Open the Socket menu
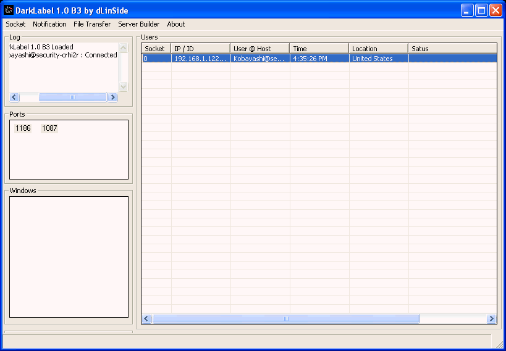Screen dimensions: 506x351 pos(16,24)
